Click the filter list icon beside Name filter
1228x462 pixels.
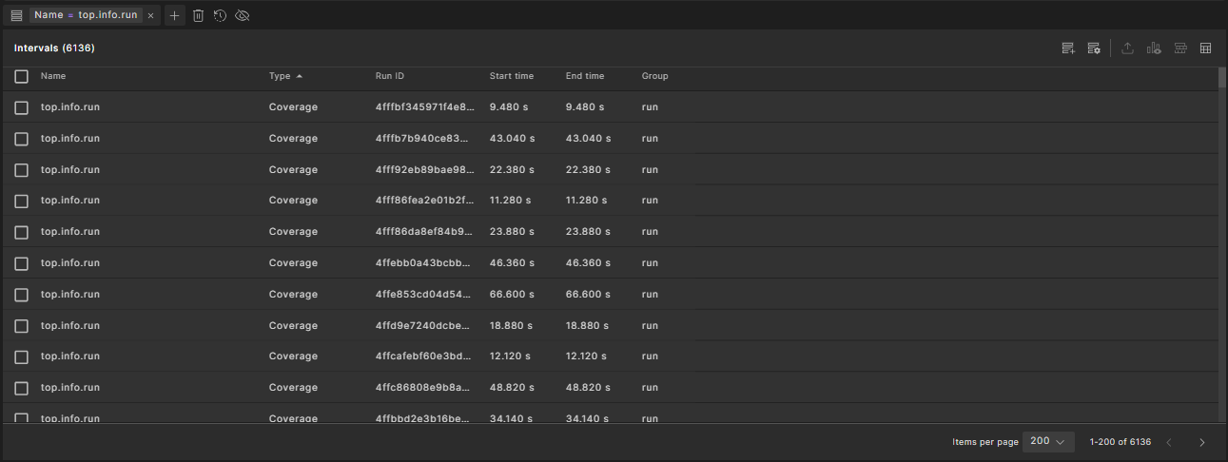[16, 16]
